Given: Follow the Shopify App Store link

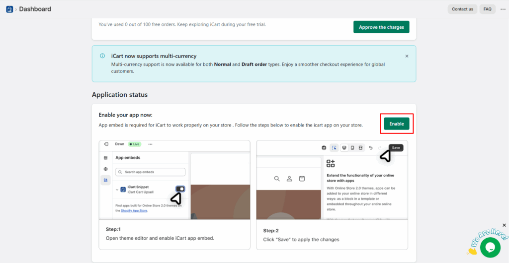Looking at the screenshot, I should click(134, 210).
